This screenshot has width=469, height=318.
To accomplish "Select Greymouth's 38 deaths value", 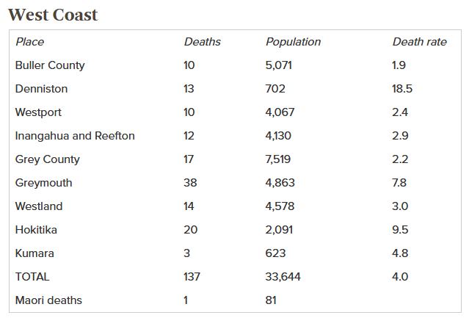I will (x=190, y=183).
